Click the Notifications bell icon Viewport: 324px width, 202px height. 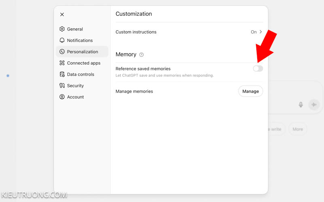tap(62, 40)
